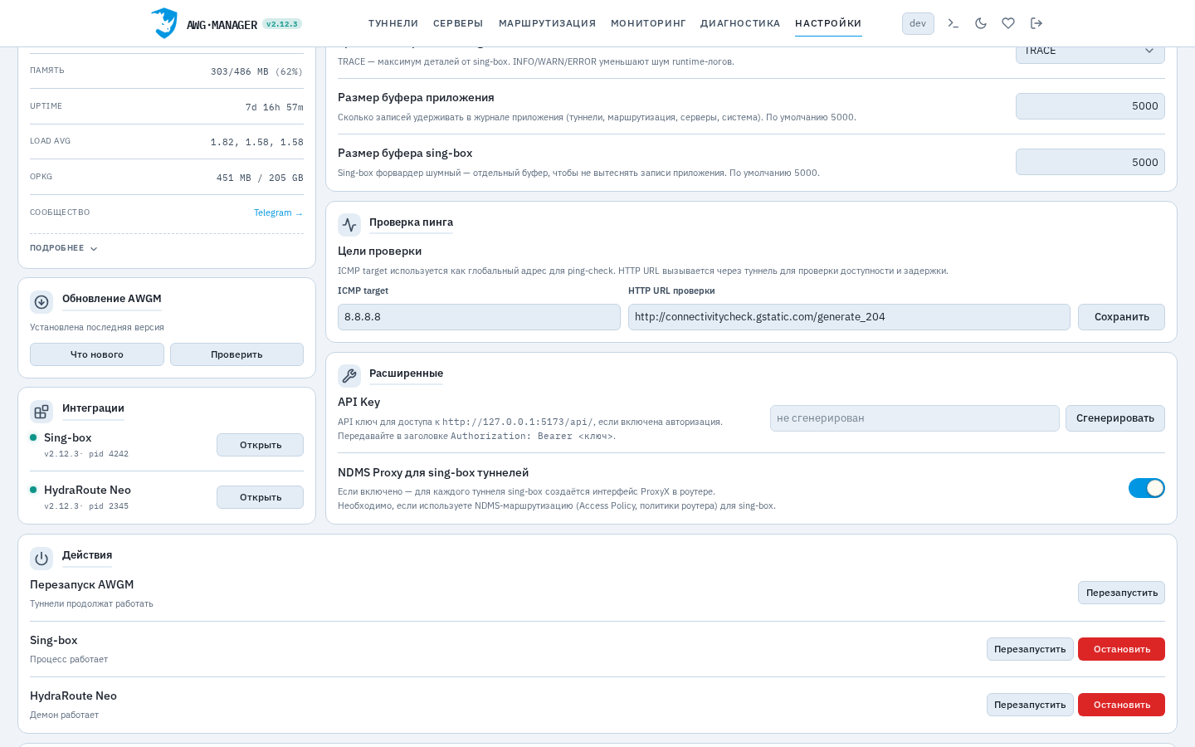
Task: Click the wrench icon beside Расширенные
Action: tap(349, 376)
